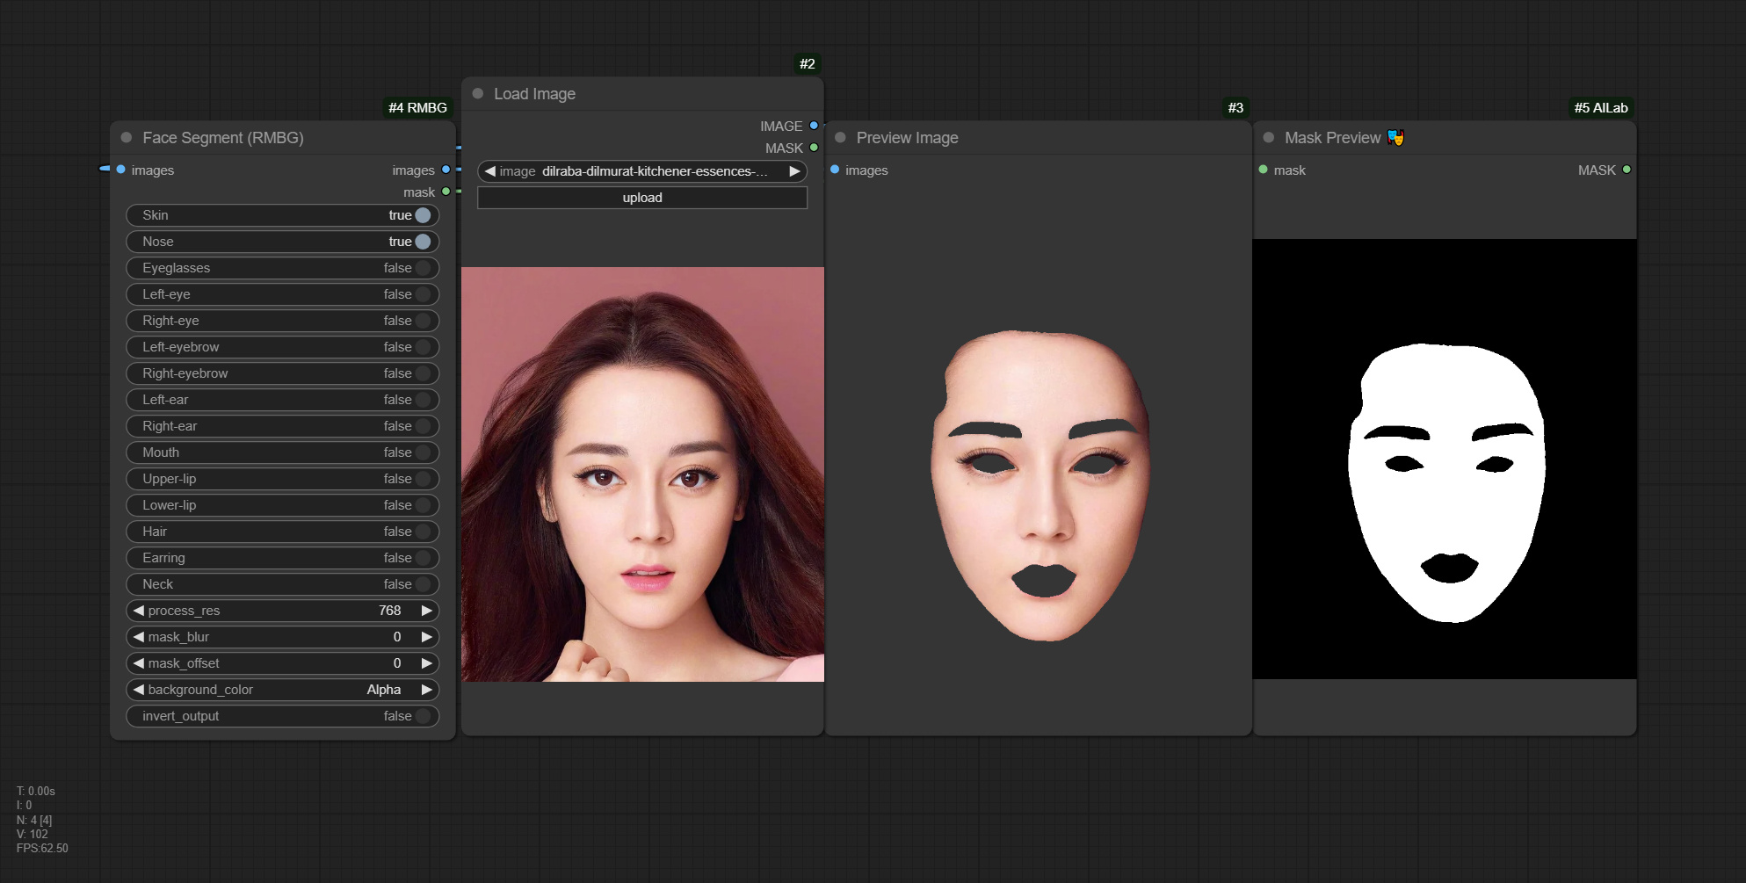
Task: Click the #2 node badge
Action: coord(808,64)
